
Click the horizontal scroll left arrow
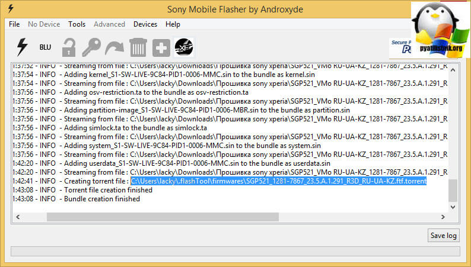coord(18,217)
